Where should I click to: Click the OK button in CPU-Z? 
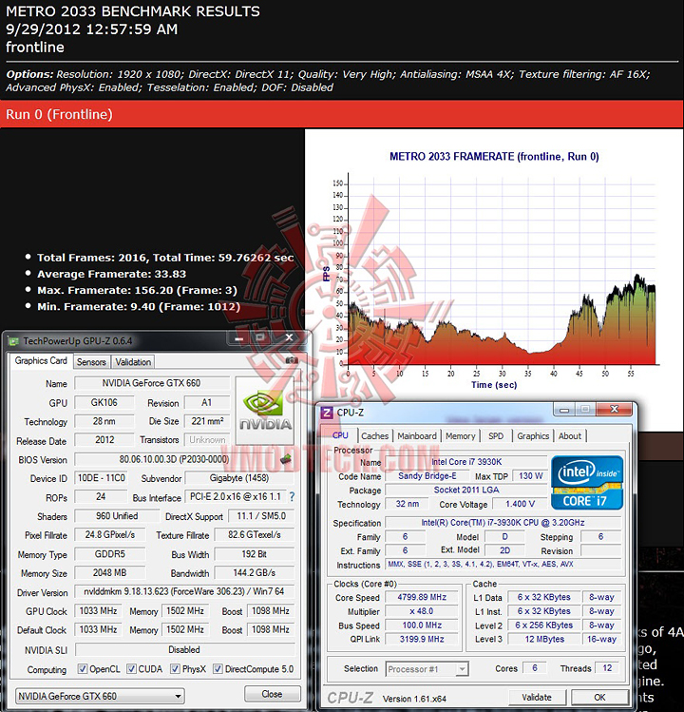coord(599,697)
